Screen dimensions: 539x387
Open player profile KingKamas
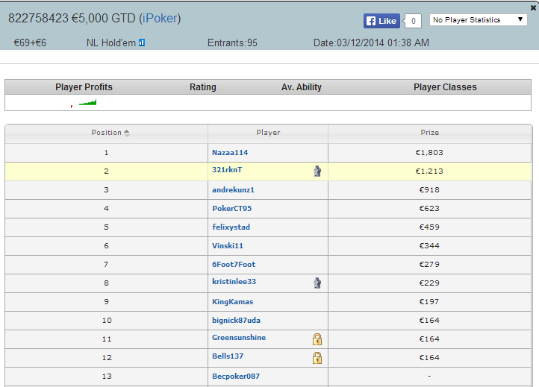(x=233, y=302)
